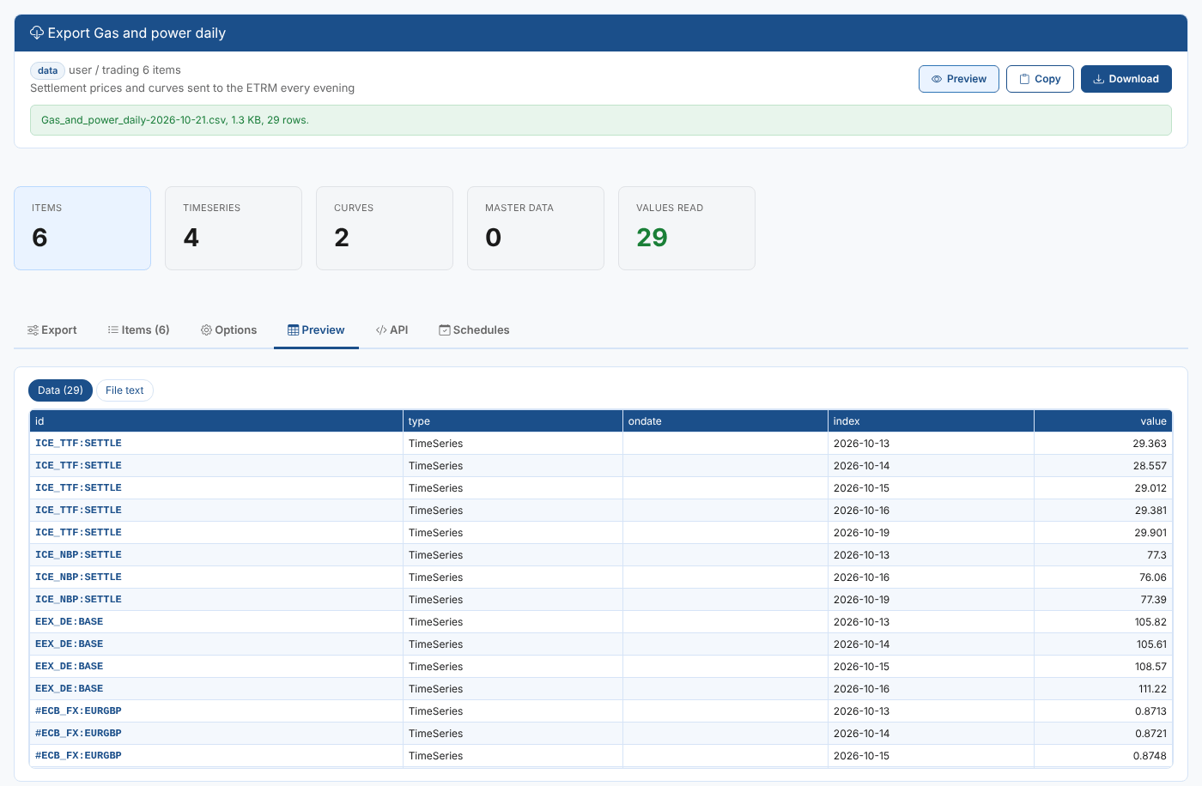Click ICE_NBP:SETTLE id for 2026-10-16
The height and width of the screenshot is (786, 1202).
point(78,577)
